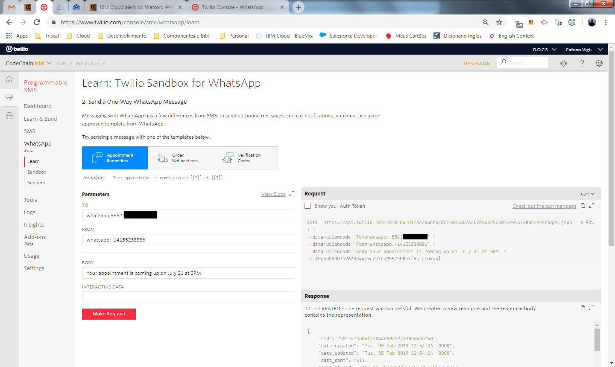Open the Tools sidebar item
Screen dimensions: 615x367
30,200
